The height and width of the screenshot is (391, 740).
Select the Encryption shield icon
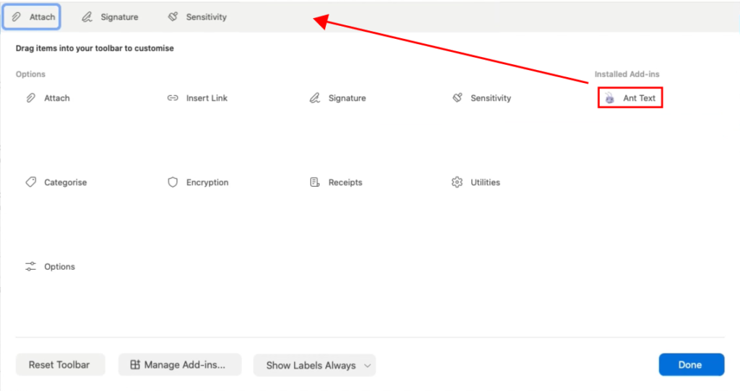coord(173,183)
